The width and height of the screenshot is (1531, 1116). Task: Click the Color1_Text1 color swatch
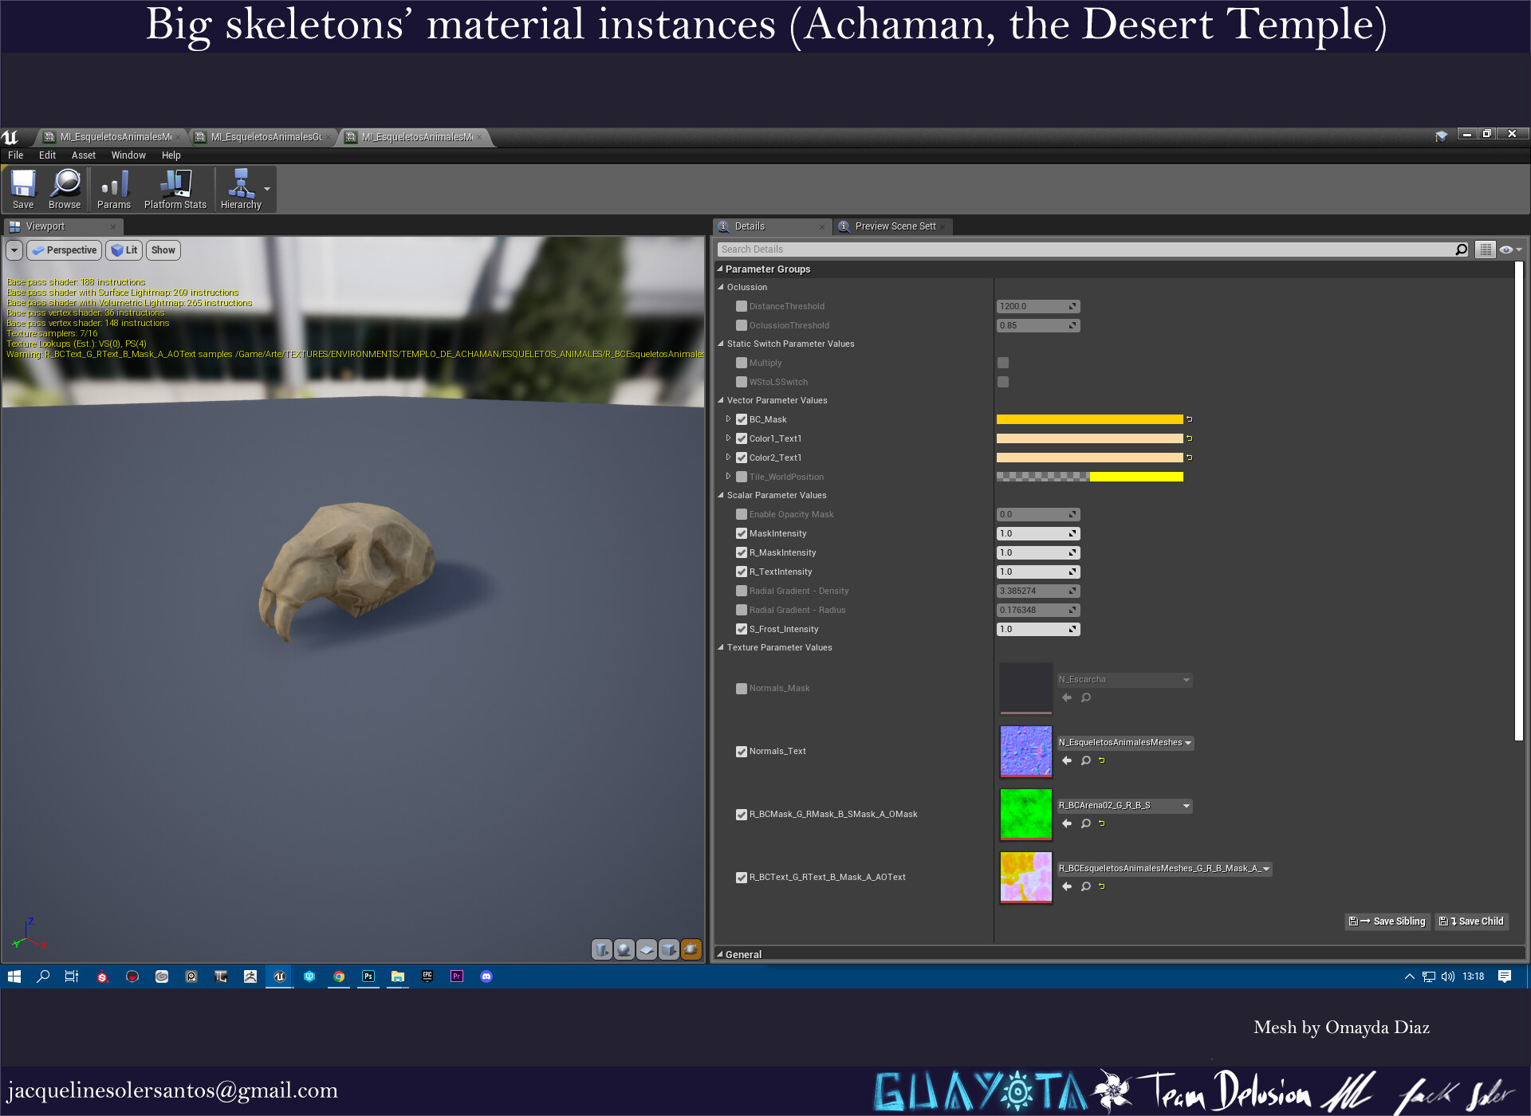point(1088,438)
